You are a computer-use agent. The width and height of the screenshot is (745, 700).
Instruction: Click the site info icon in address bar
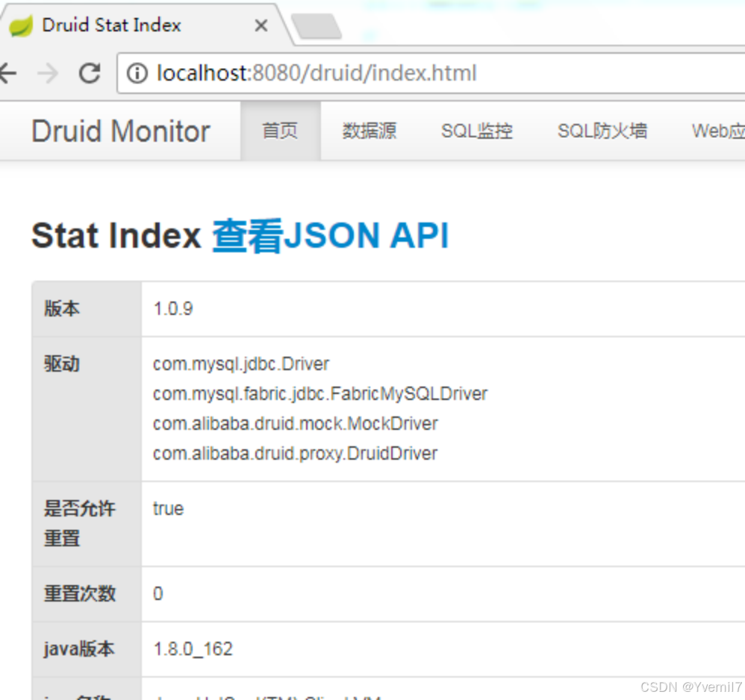coord(137,73)
